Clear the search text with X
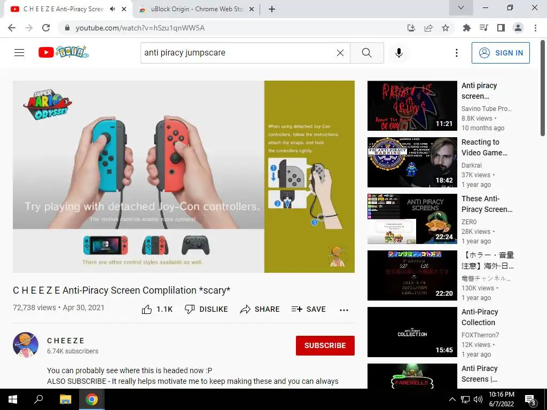The image size is (547, 410). tap(340, 53)
